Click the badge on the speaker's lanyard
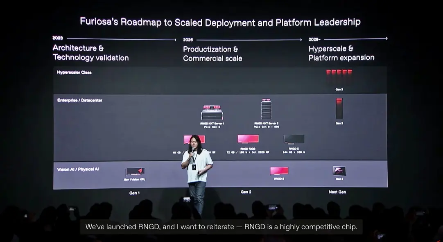443x242 pixels. coord(194,167)
